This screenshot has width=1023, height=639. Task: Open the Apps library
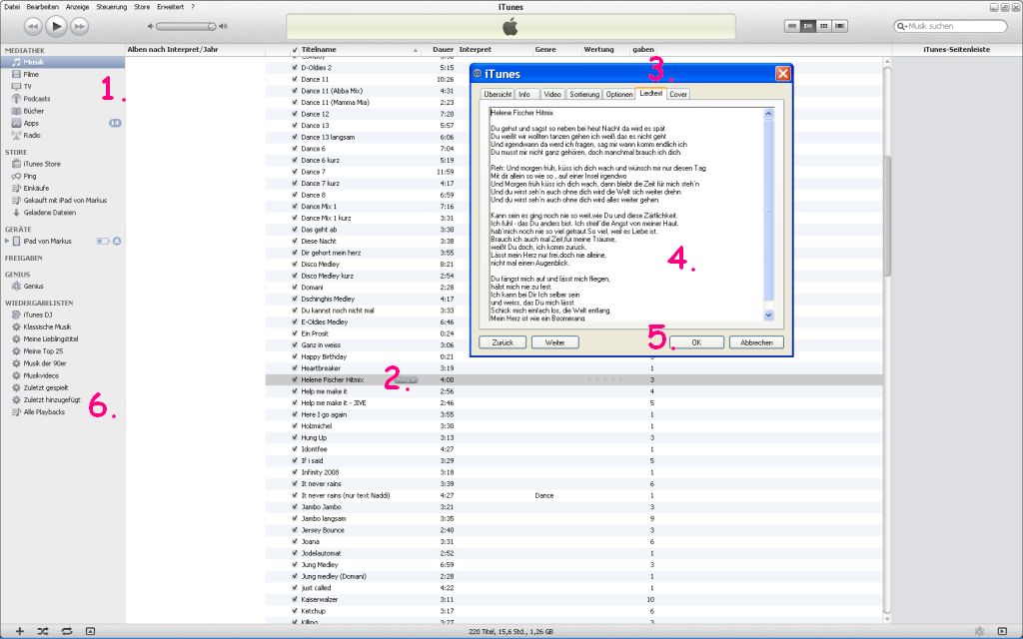tap(31, 123)
